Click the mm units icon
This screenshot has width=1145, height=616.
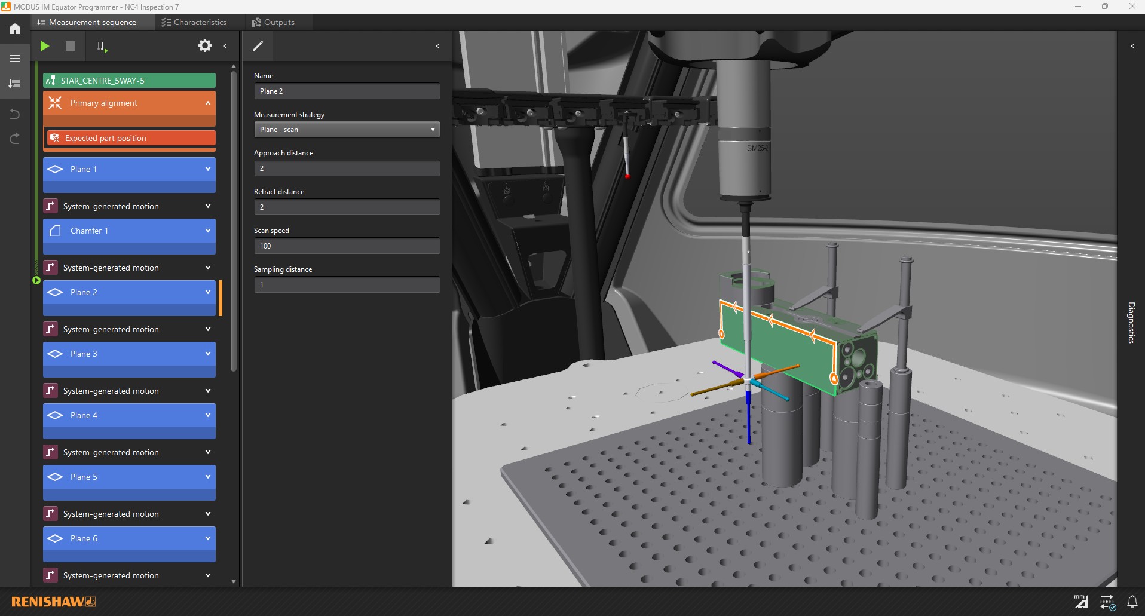(1080, 602)
